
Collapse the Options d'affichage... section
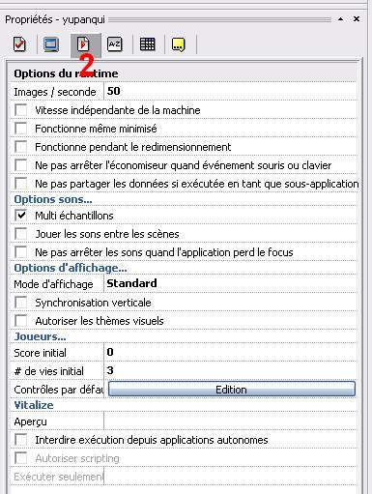click(71, 268)
